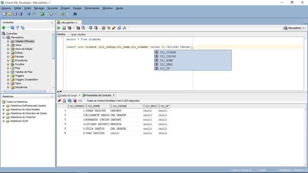The height and width of the screenshot is (173, 308).
Task: Clear the worksheet with the eraser icon
Action: pos(114,28)
